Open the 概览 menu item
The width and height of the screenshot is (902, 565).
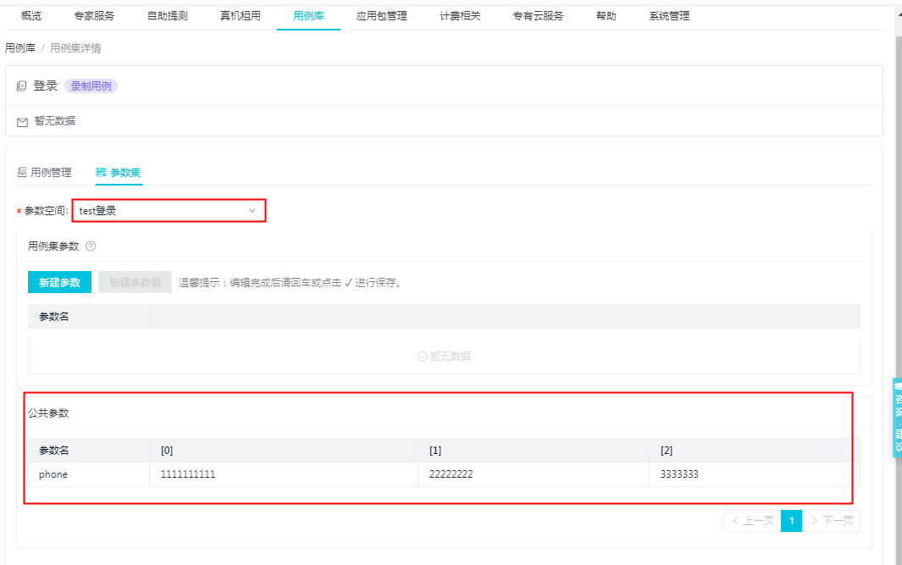[x=31, y=16]
